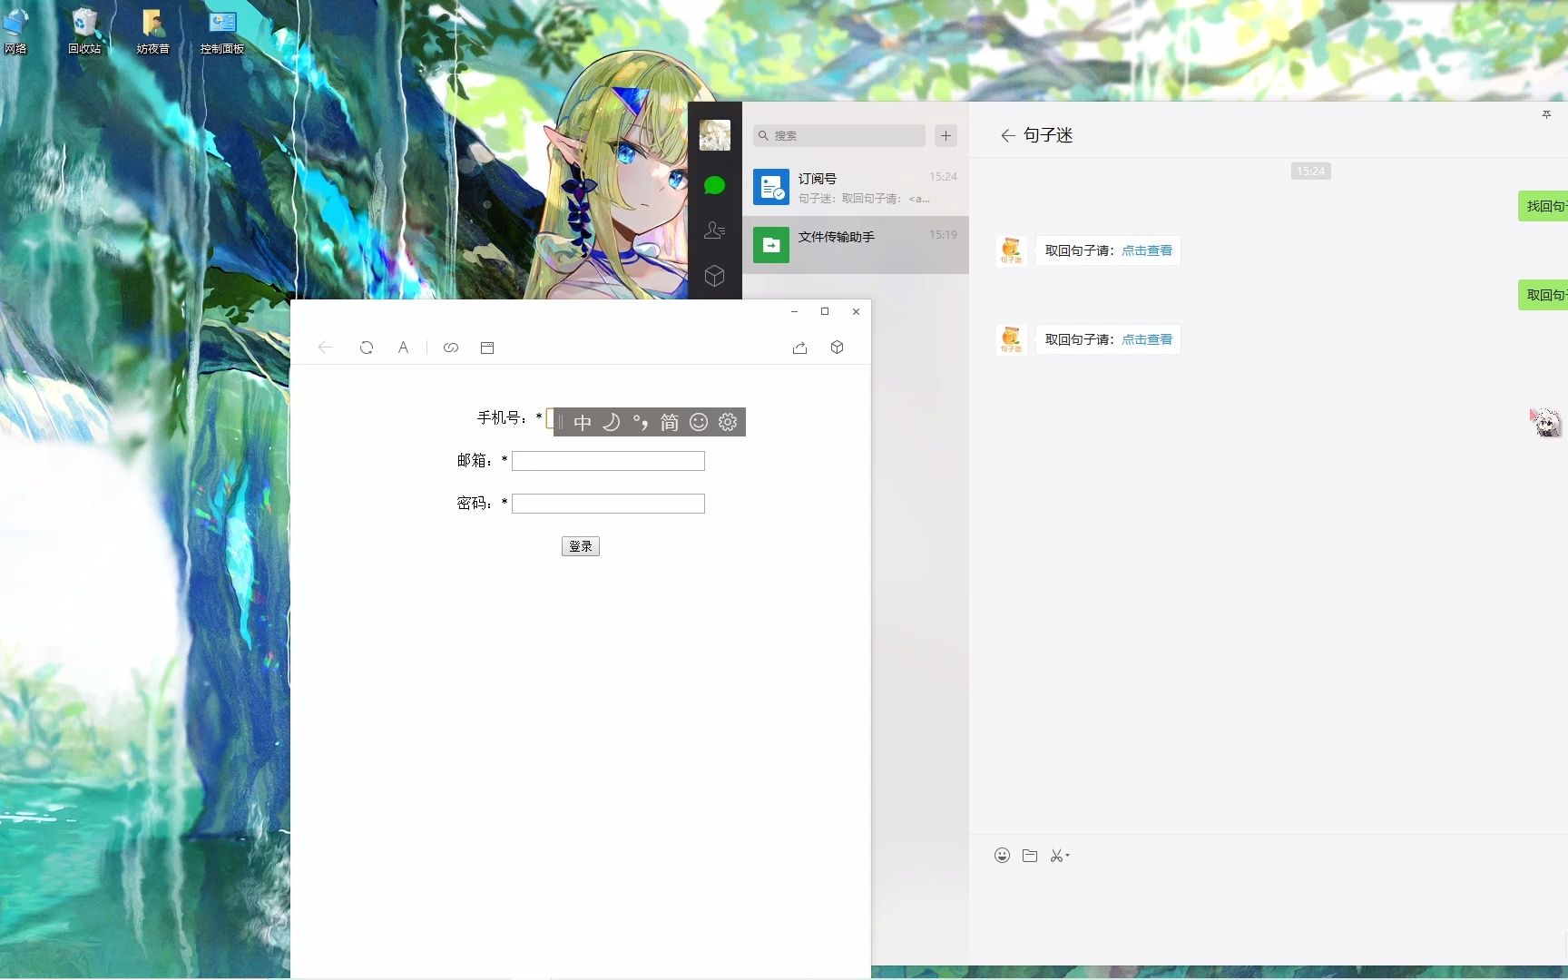Click the share icon in browser toolbar
Viewport: 1568px width, 980px height.
(x=799, y=348)
